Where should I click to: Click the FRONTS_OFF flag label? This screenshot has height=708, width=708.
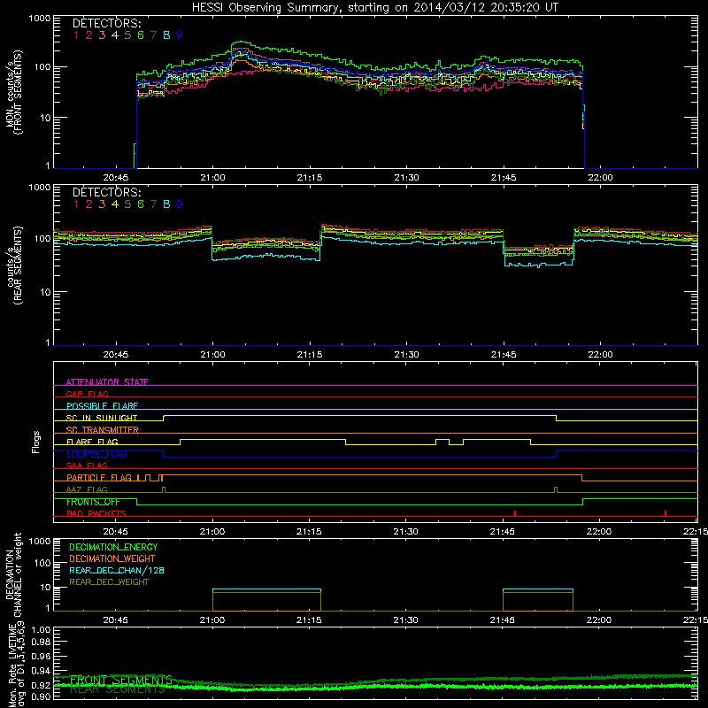pos(93,502)
